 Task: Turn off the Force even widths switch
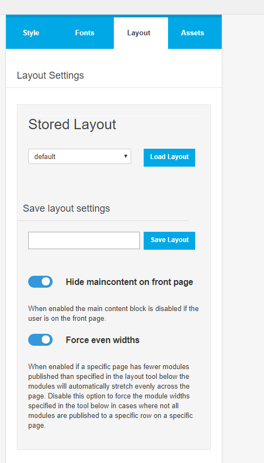(41, 340)
